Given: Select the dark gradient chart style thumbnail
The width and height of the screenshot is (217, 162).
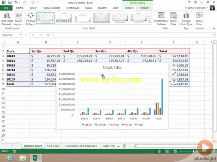Looking at the screenshot, I should 101,18.
